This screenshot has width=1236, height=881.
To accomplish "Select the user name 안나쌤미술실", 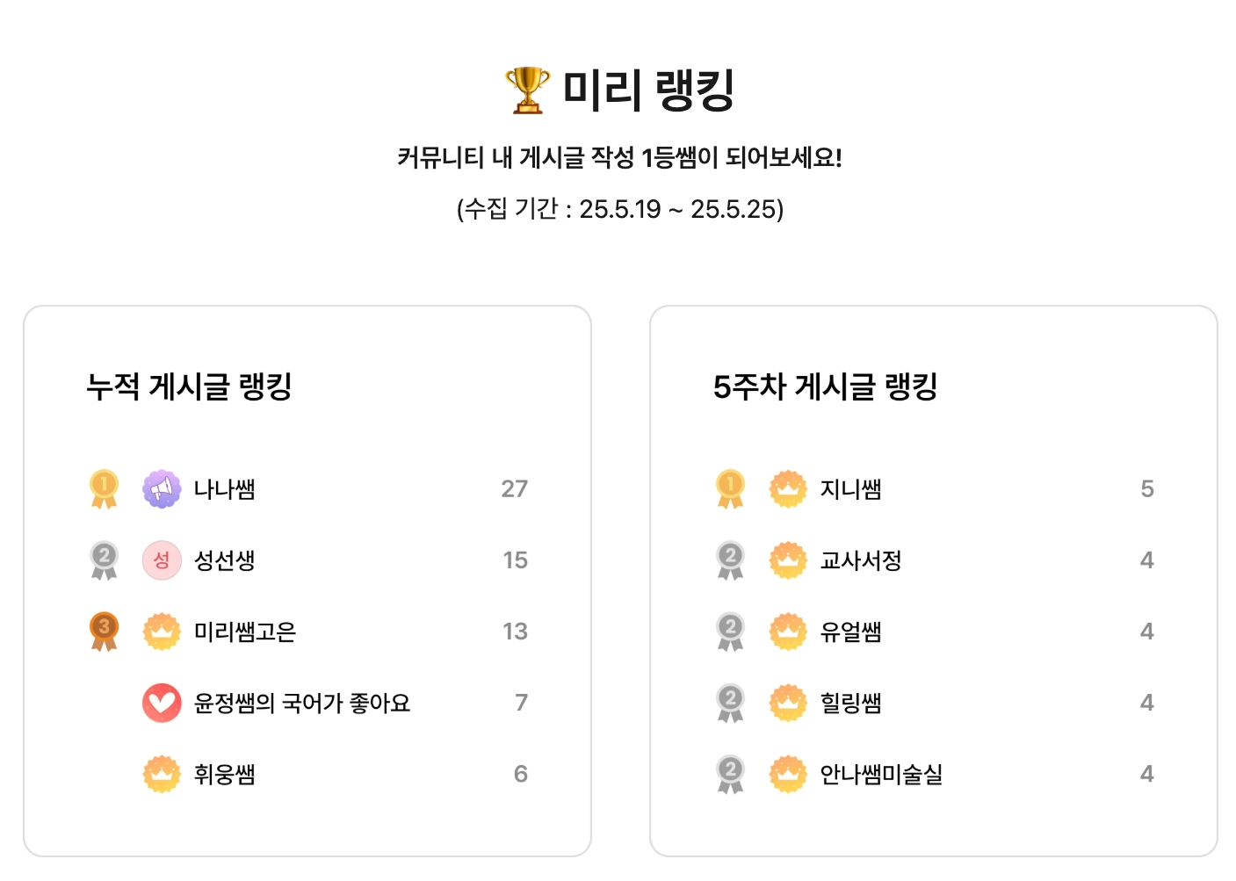I will (881, 774).
